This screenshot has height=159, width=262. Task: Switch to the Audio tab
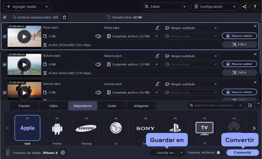coord(112,106)
